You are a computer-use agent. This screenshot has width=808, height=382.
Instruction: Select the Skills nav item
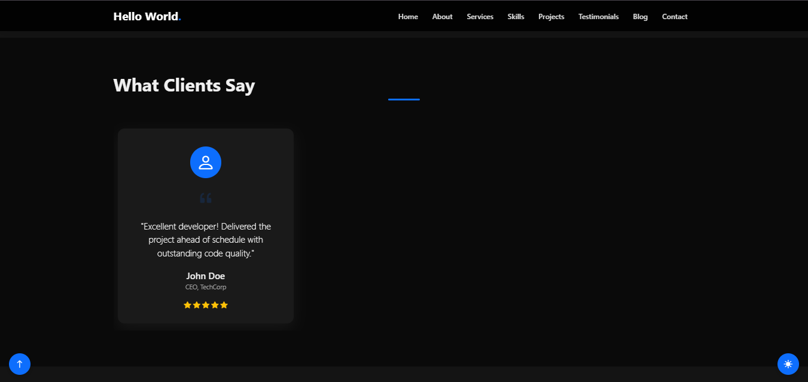516,17
